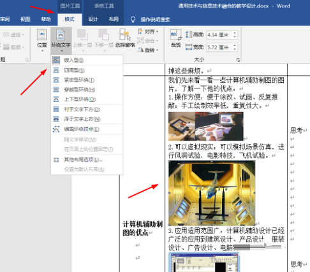Switch to the 布局 Layout tab
This screenshot has width=310, height=272.
click(114, 19)
